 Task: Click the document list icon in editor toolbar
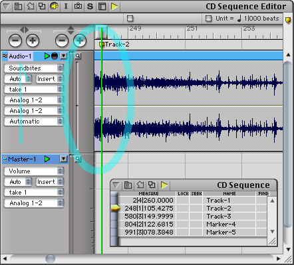click(x=18, y=7)
